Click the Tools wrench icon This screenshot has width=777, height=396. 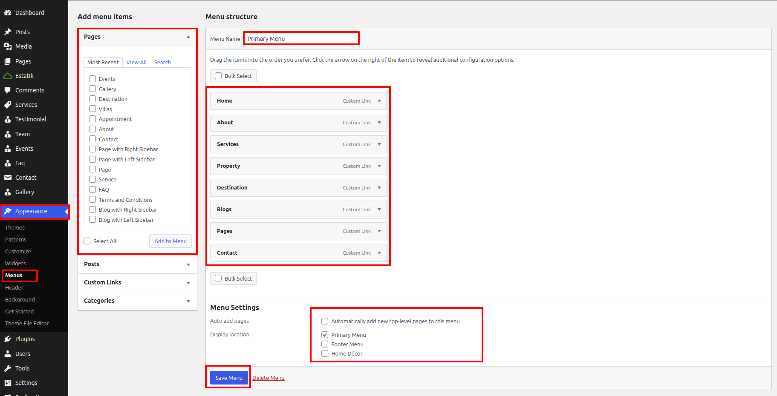8,368
